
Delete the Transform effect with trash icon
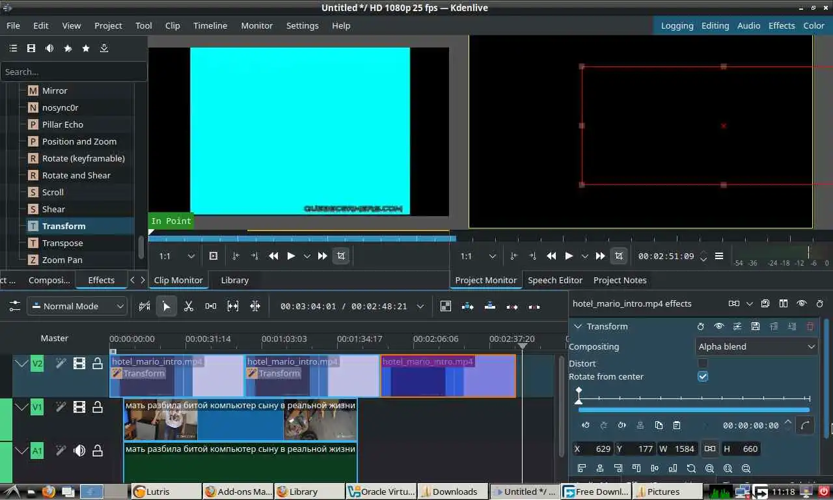click(x=810, y=326)
